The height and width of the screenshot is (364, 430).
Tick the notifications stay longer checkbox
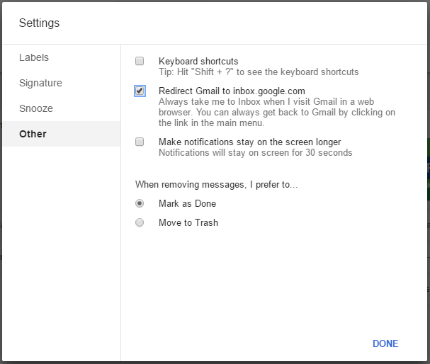(140, 142)
